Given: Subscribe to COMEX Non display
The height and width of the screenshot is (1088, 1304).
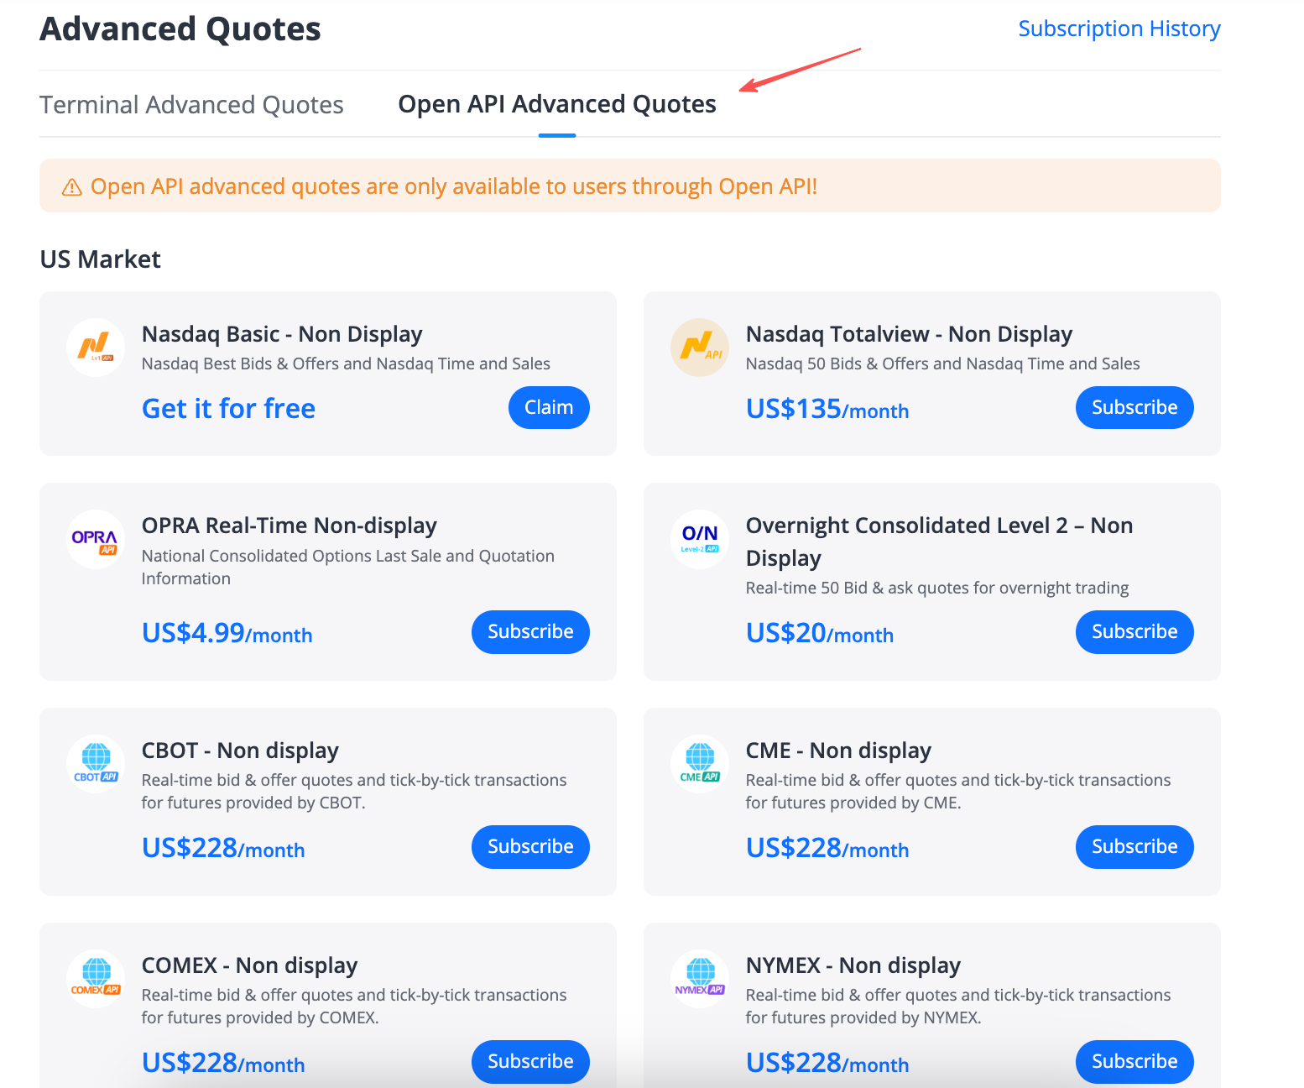Looking at the screenshot, I should pyautogui.click(x=530, y=1061).
